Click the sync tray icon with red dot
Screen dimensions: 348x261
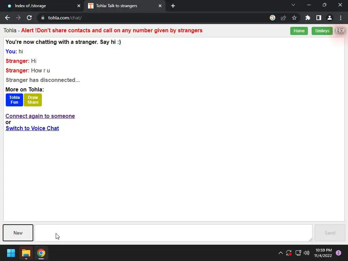pyautogui.click(x=289, y=253)
